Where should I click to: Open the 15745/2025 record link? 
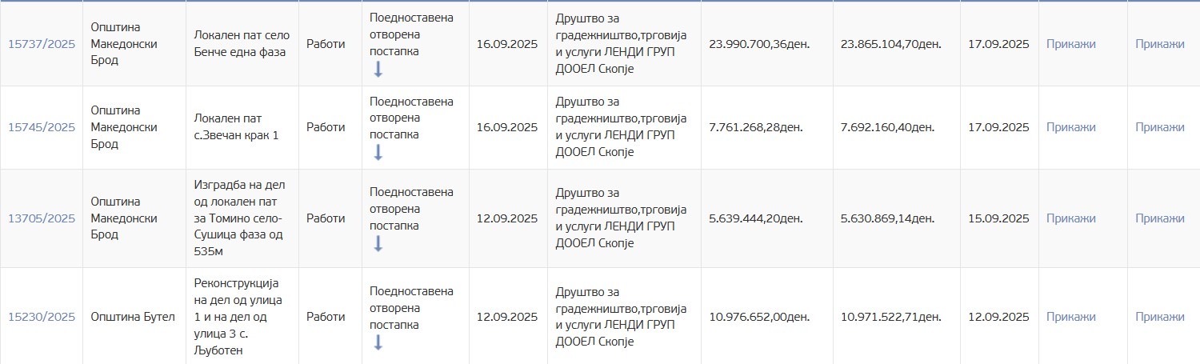pos(42,127)
